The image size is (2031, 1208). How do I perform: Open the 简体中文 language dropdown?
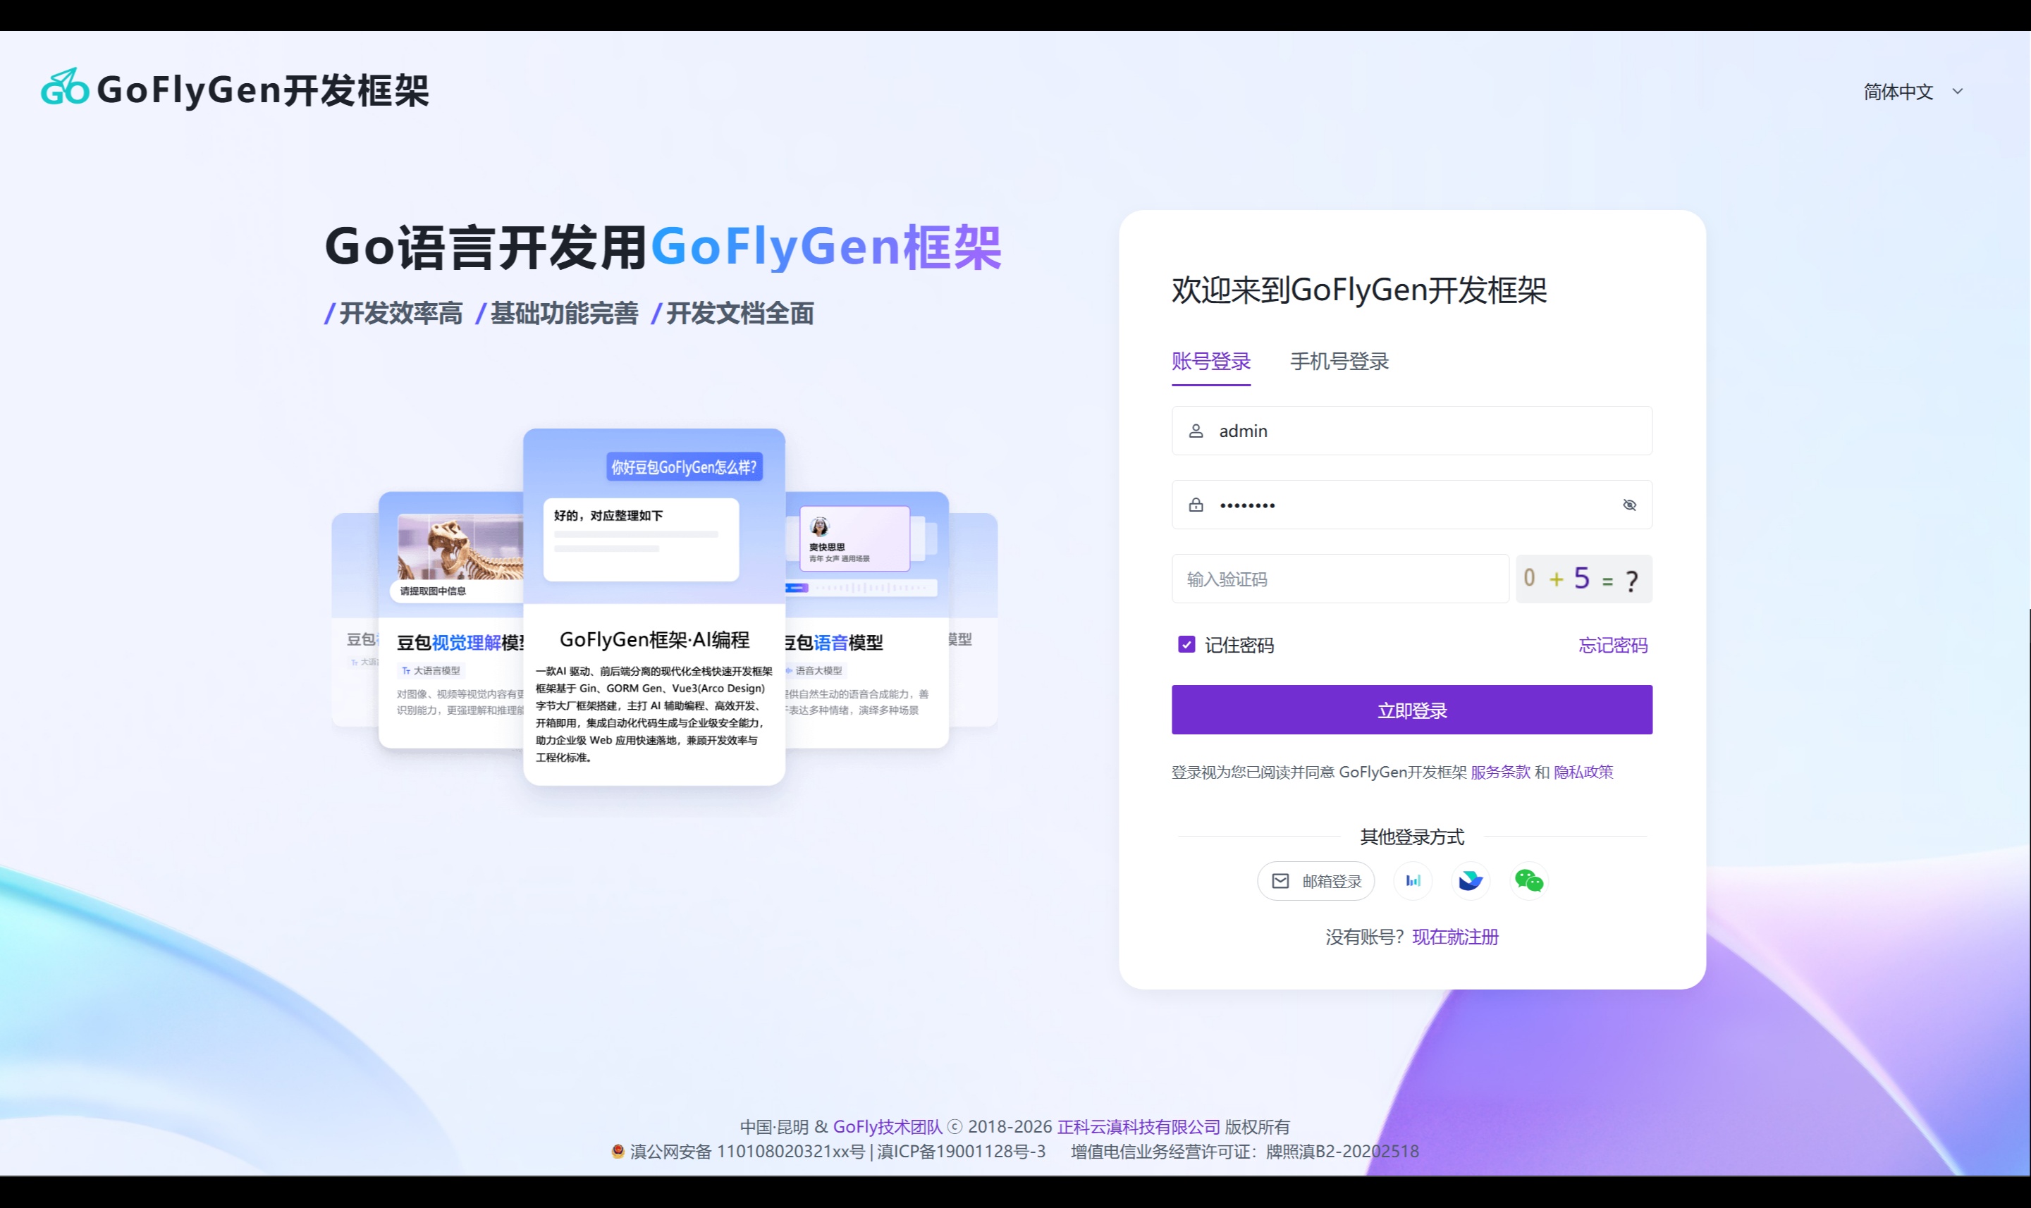pos(1914,91)
